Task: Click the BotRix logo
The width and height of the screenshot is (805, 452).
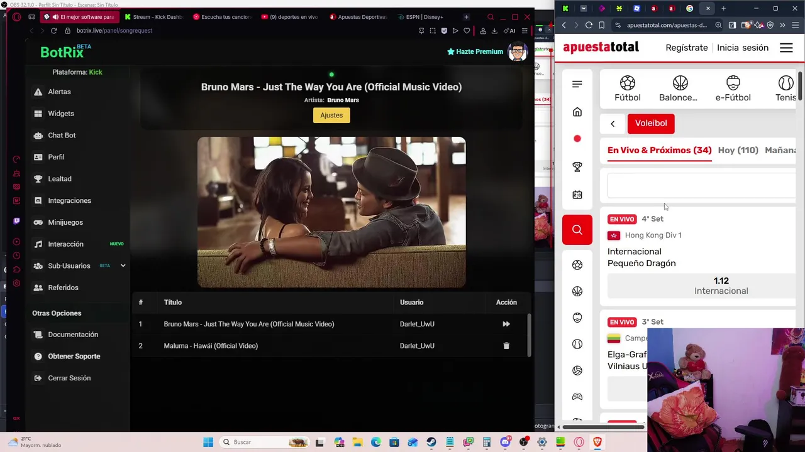Action: coord(65,52)
